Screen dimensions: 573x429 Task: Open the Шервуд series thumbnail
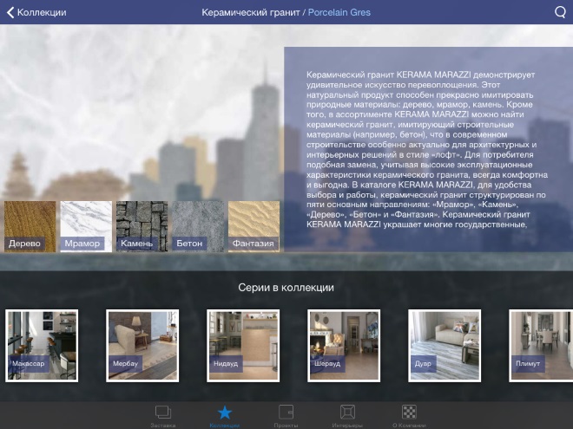coord(344,346)
